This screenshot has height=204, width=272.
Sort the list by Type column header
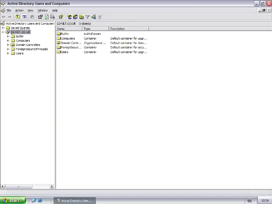(x=96, y=29)
